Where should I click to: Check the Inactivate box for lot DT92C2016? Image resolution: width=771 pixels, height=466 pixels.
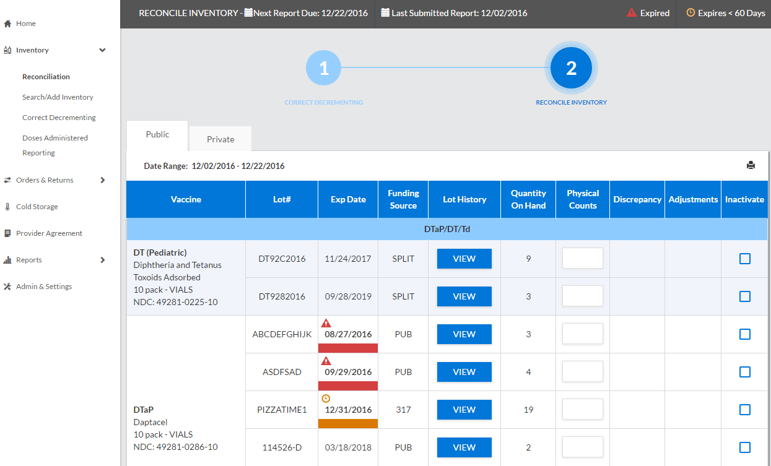coord(744,259)
